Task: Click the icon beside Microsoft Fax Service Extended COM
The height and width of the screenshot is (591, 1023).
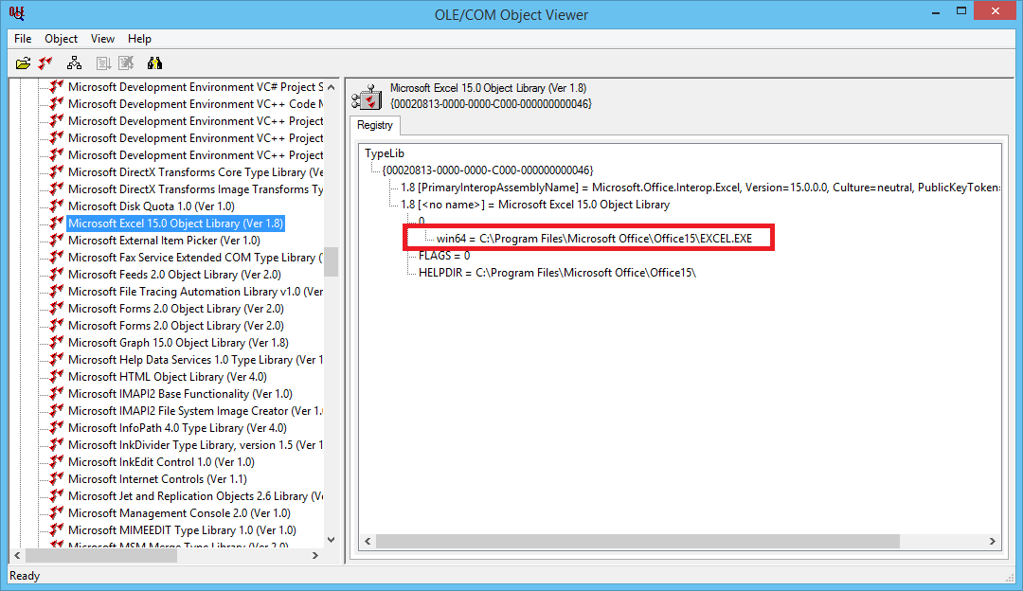Action: coord(57,257)
